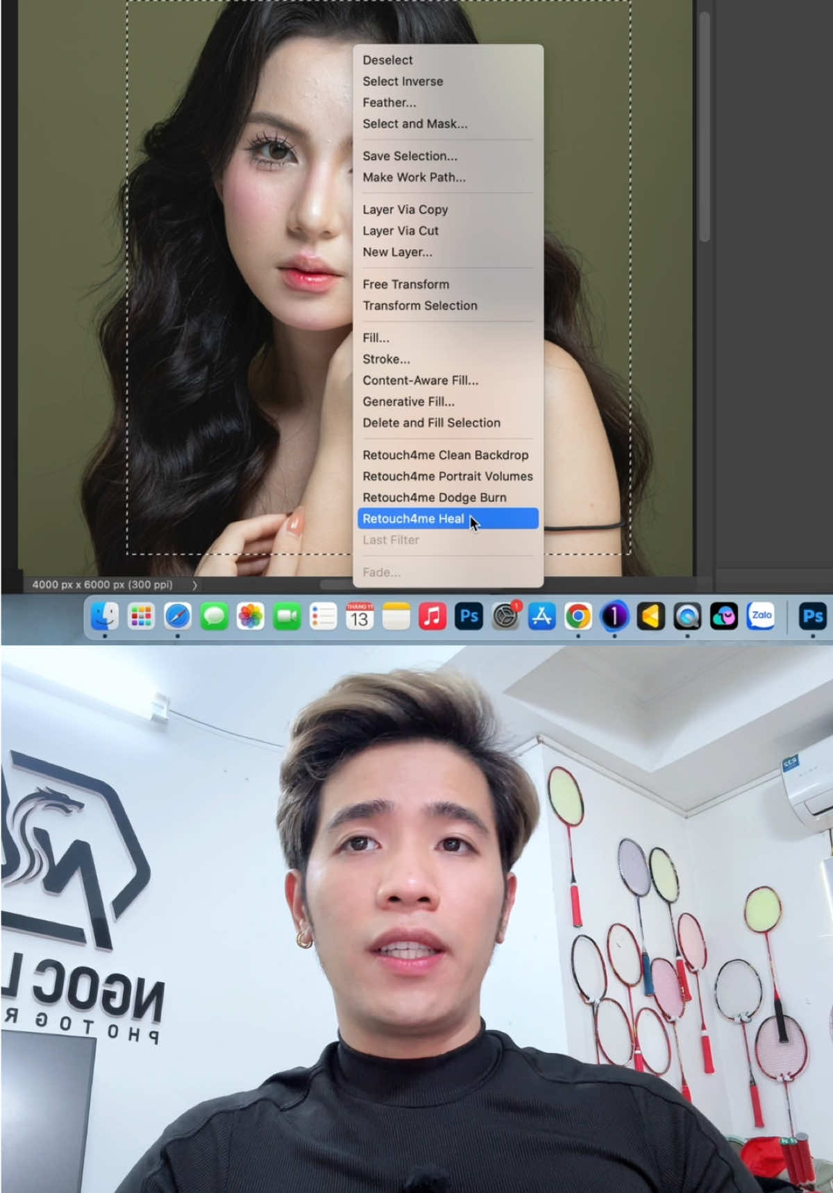Click the canvas horizontal scrollbar
The image size is (833, 1193).
click(337, 585)
